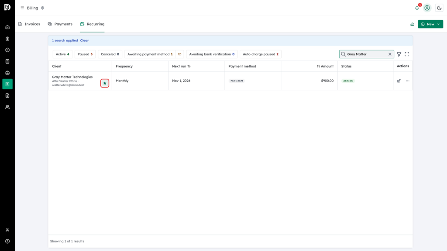Open the hamburger menu beside Billing
Image resolution: width=447 pixels, height=251 pixels.
[x=22, y=8]
